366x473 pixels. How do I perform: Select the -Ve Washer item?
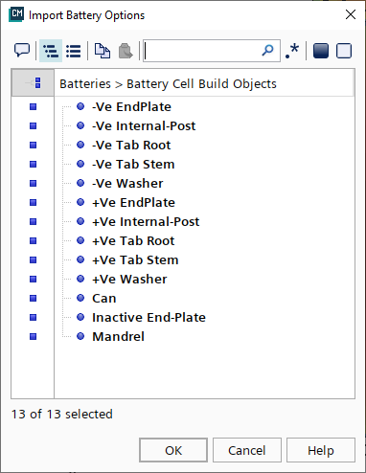[x=127, y=183]
